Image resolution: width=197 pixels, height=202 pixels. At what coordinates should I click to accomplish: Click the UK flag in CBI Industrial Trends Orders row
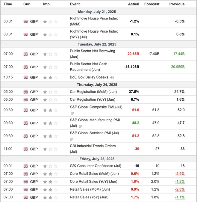pyautogui.click(x=26, y=149)
